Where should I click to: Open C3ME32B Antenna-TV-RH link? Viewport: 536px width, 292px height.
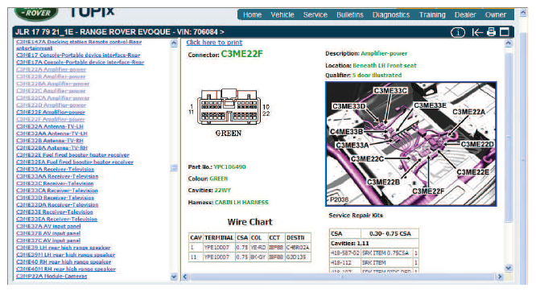tap(50, 140)
